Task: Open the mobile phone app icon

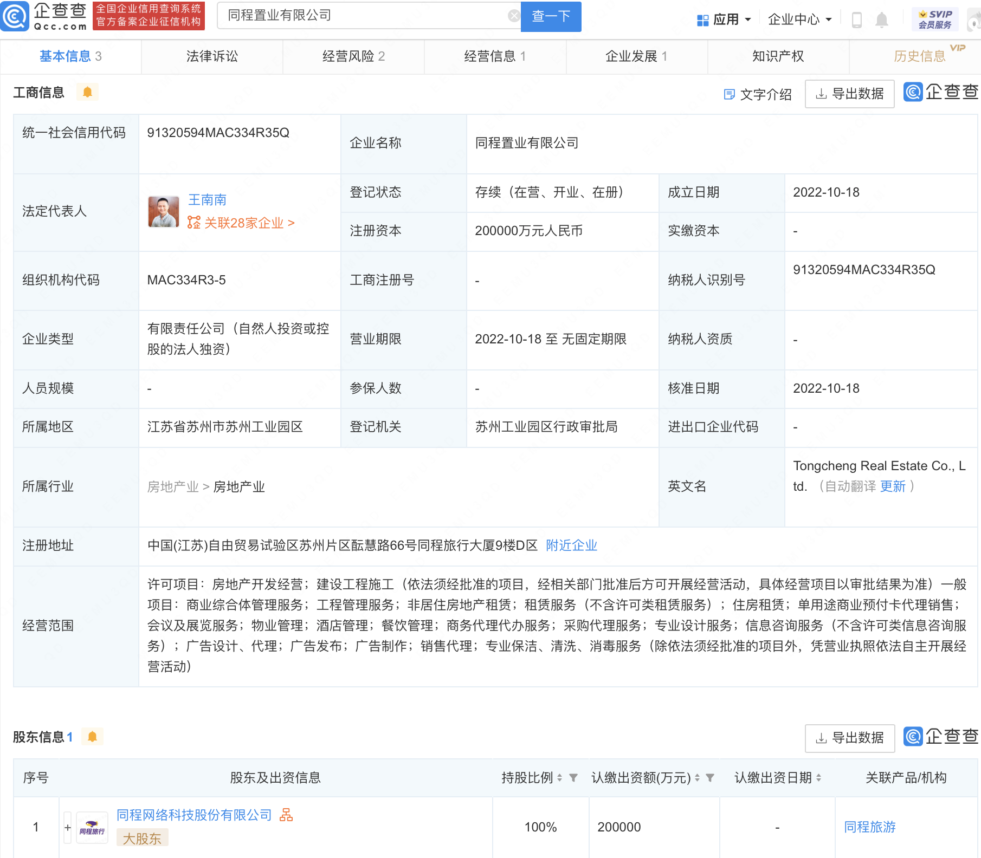Action: click(857, 20)
